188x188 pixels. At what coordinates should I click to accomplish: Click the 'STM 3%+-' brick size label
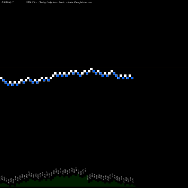coord(31,2)
